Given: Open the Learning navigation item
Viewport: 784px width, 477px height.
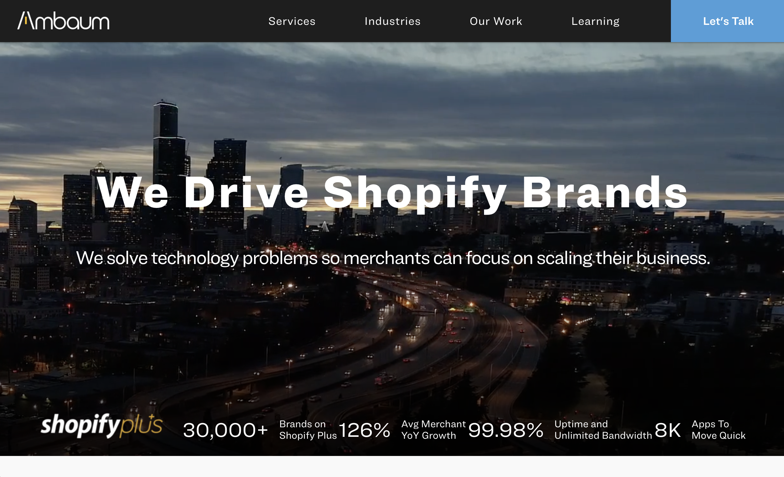Looking at the screenshot, I should pos(595,21).
